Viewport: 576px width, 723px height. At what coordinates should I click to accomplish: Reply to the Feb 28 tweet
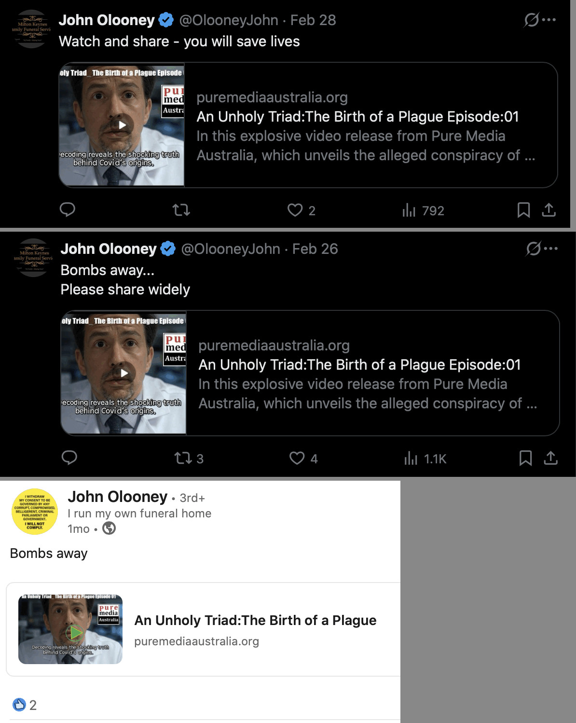click(68, 209)
